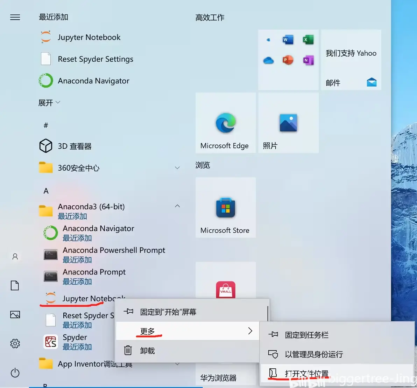This screenshot has width=417, height=388.
Task: Click 打开文件位置 in the submenu
Action: 337,373
